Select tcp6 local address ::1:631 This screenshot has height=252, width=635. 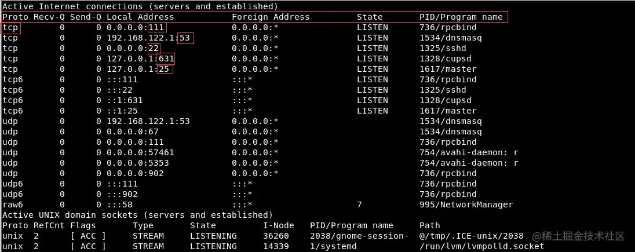point(125,100)
